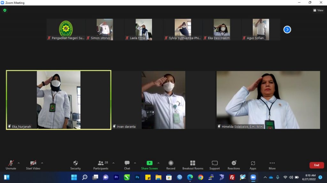
Task: Expand Share Screen options arrow
Action: (158, 163)
